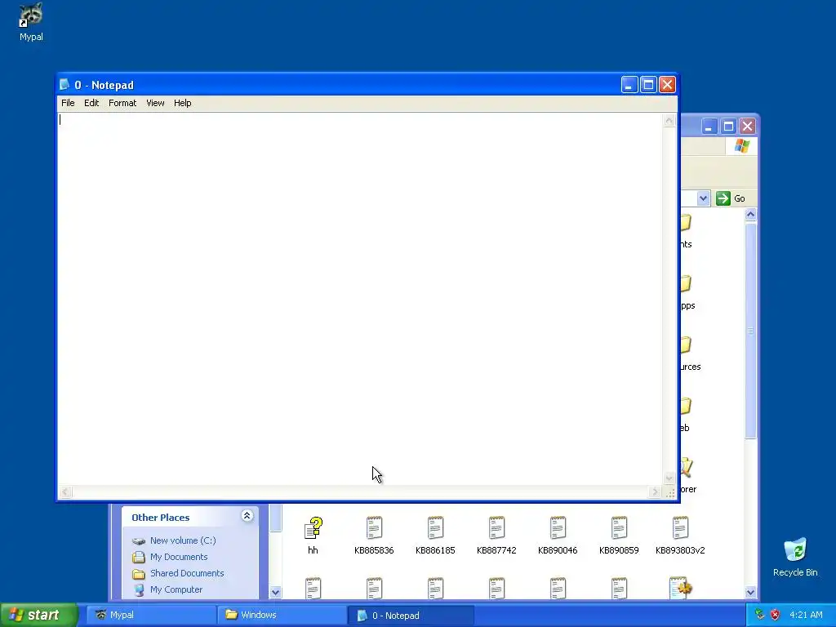Close the Notepad window

point(668,84)
